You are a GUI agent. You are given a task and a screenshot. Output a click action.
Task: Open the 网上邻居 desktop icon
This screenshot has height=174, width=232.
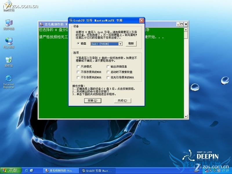point(9,43)
